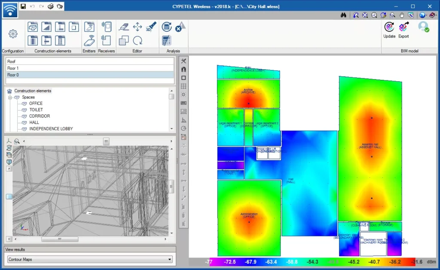440x270 pixels.
Task: Click the rotate tool in Editor
Action: pyautogui.click(x=137, y=40)
